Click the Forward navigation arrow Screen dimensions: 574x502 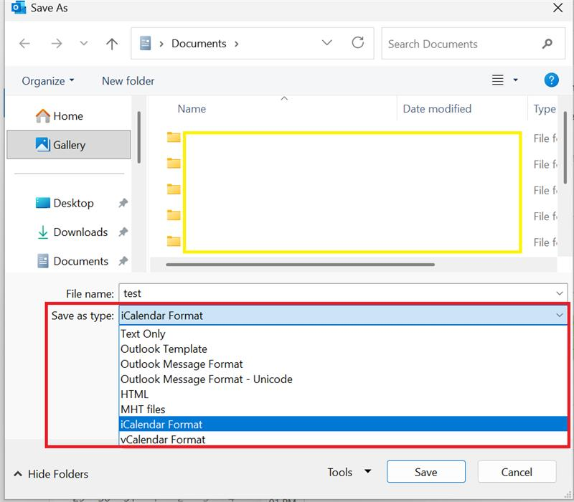coord(57,44)
